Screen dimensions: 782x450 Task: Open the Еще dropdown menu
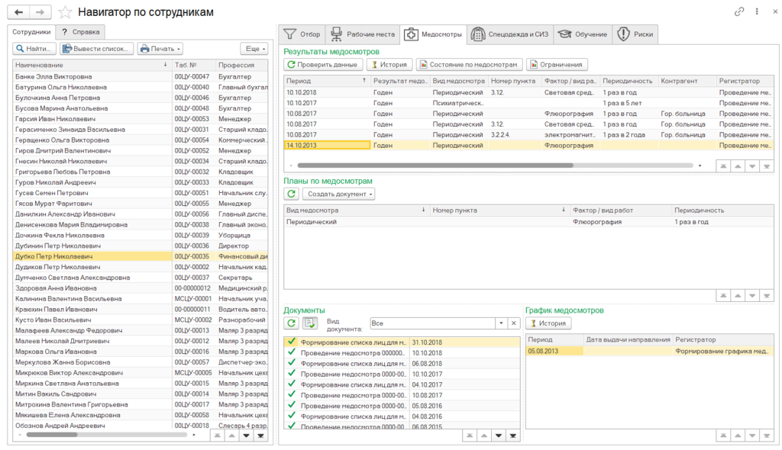point(255,48)
